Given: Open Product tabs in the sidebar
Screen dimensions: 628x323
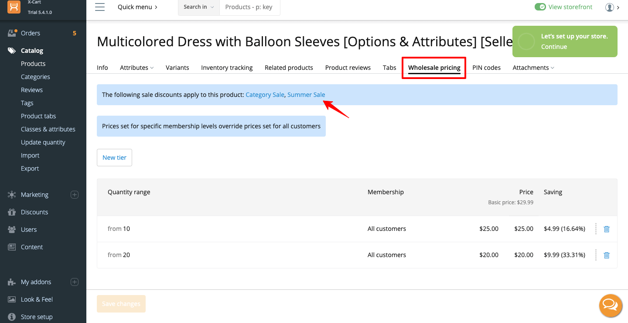Looking at the screenshot, I should click(38, 116).
